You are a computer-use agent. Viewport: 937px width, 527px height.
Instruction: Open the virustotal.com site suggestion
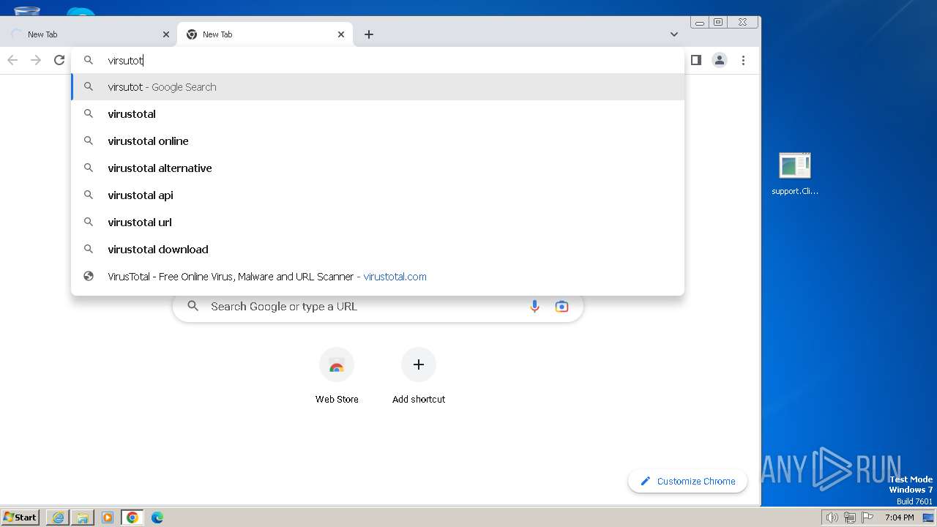[378, 277]
